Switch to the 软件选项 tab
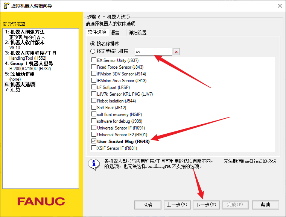The image size is (286, 217). [97, 32]
